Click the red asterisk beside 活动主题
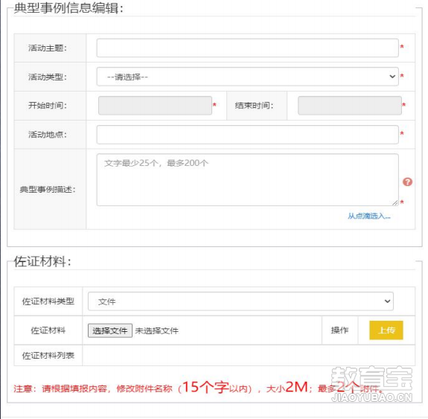The image size is (428, 419). pos(402,47)
